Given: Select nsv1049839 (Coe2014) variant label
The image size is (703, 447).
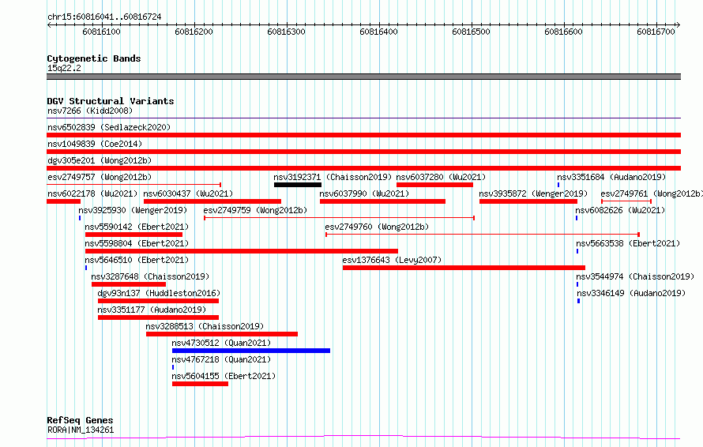Looking at the screenshot, I should (x=95, y=144).
